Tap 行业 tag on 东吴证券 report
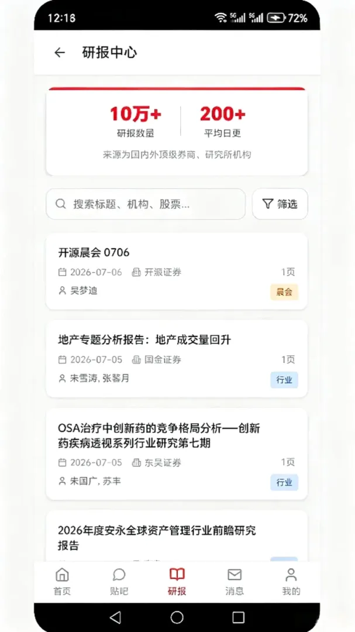Screen dimensions: 355x632 [x=284, y=482]
